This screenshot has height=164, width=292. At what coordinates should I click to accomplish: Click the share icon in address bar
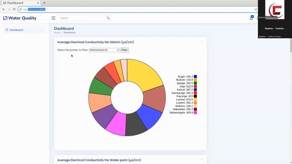click(x=255, y=9)
